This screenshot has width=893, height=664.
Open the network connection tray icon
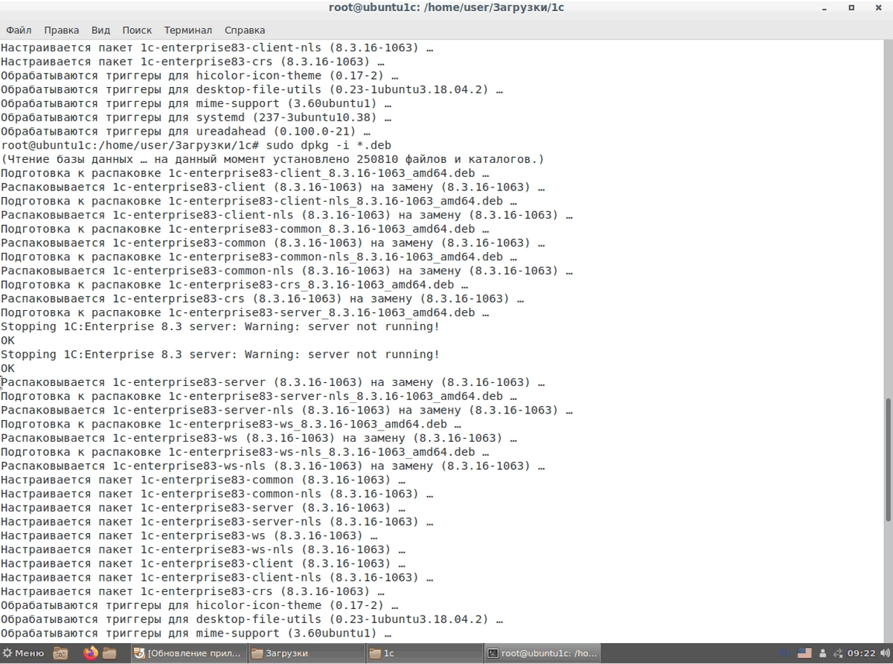[838, 654]
